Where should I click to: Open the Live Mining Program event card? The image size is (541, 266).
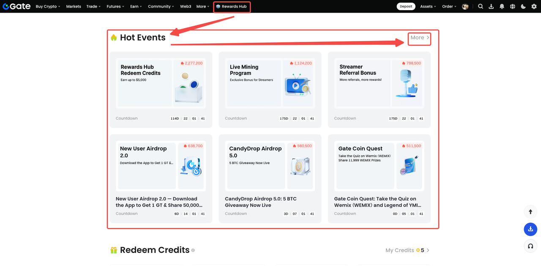(x=270, y=90)
